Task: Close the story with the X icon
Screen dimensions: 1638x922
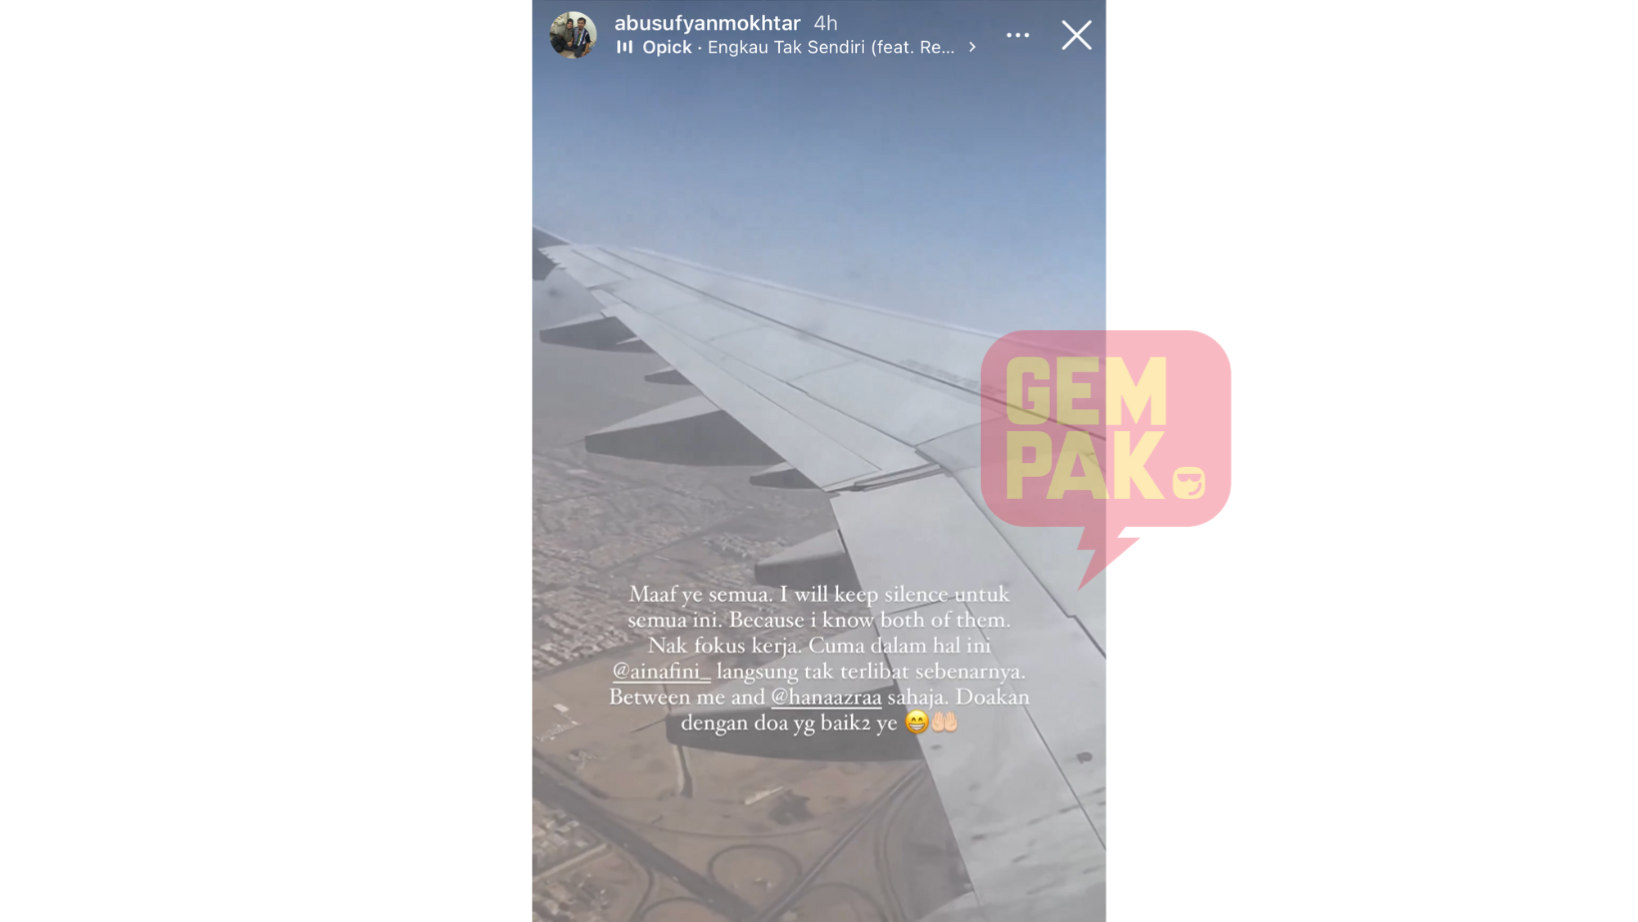Action: click(1077, 35)
